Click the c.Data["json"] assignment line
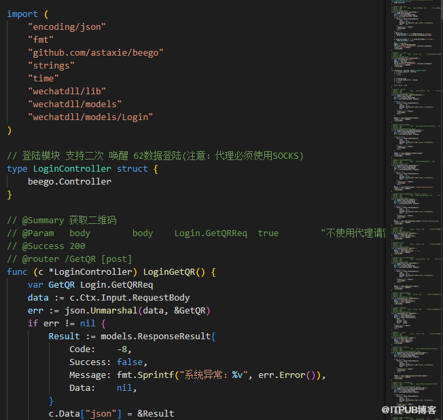The width and height of the screenshot is (443, 420). tap(111, 414)
